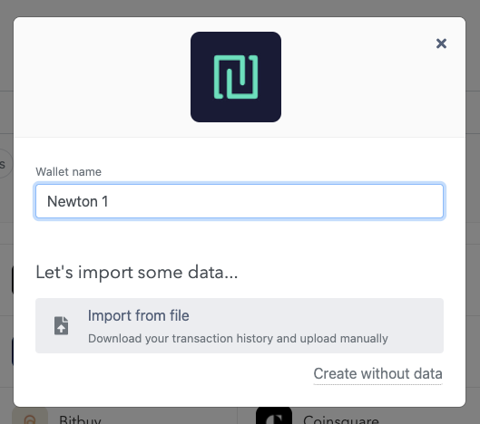Click the Newton logo icon

click(236, 77)
